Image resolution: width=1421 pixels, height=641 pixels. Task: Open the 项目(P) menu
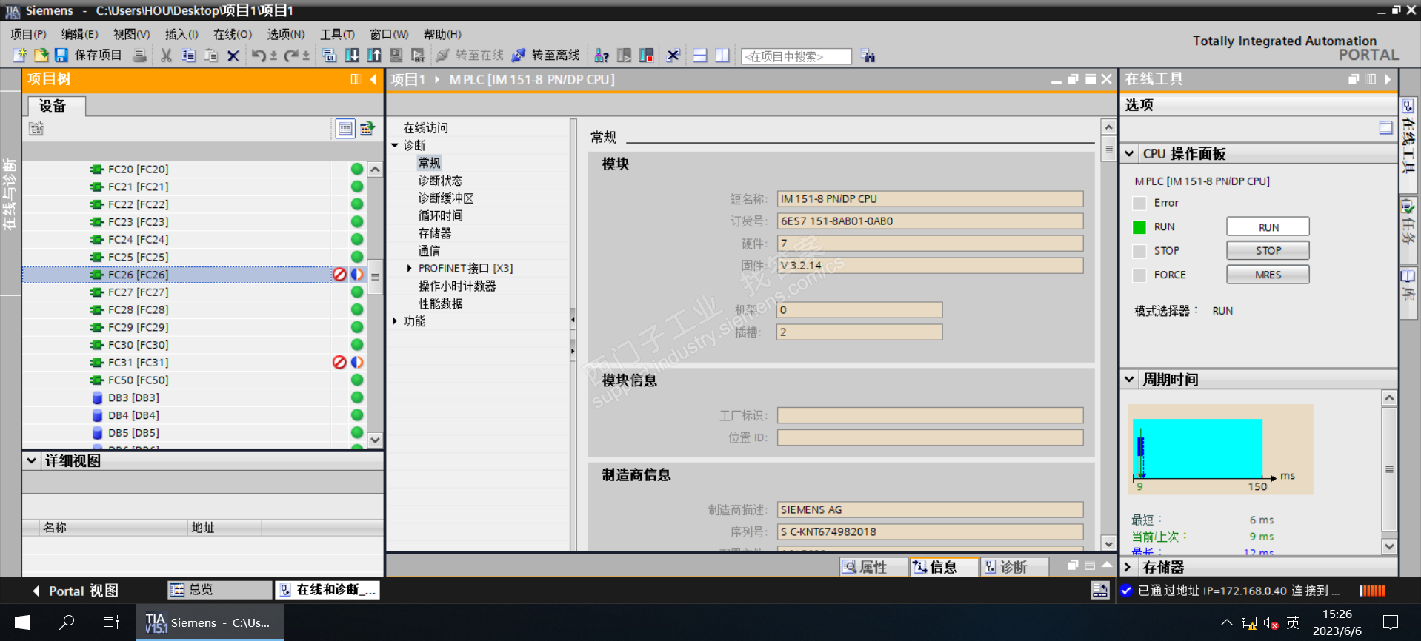(28, 34)
